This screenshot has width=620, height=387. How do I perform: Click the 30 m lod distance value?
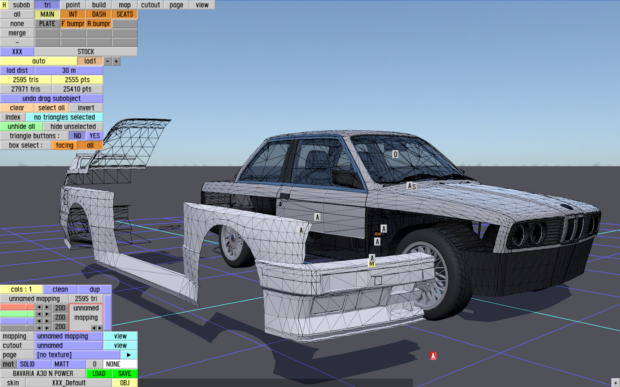[69, 71]
